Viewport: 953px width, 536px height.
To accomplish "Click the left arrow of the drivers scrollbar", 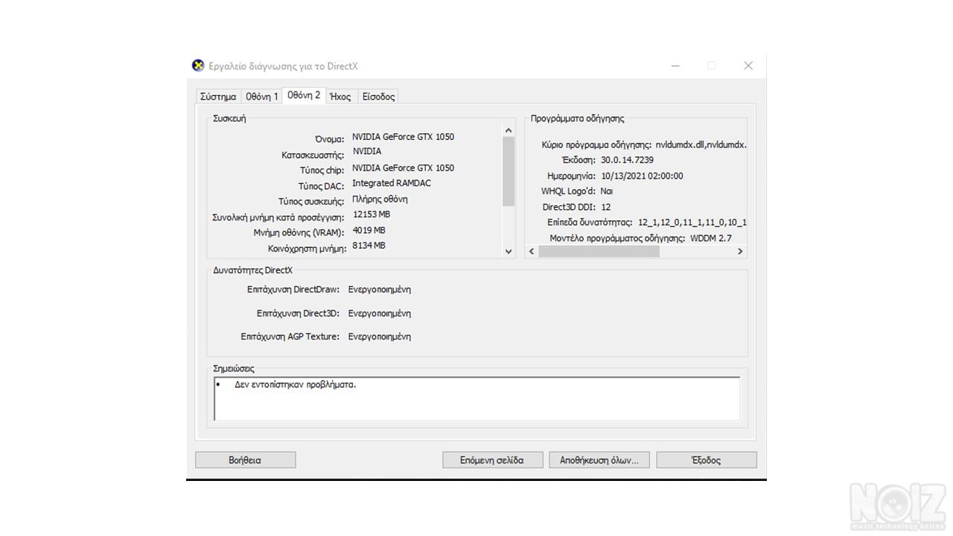I will click(x=532, y=252).
